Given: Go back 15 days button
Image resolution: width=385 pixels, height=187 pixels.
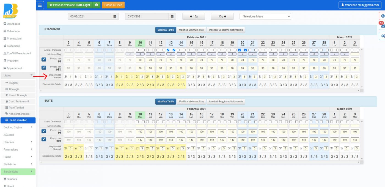Looking at the screenshot, I should click(x=194, y=16).
